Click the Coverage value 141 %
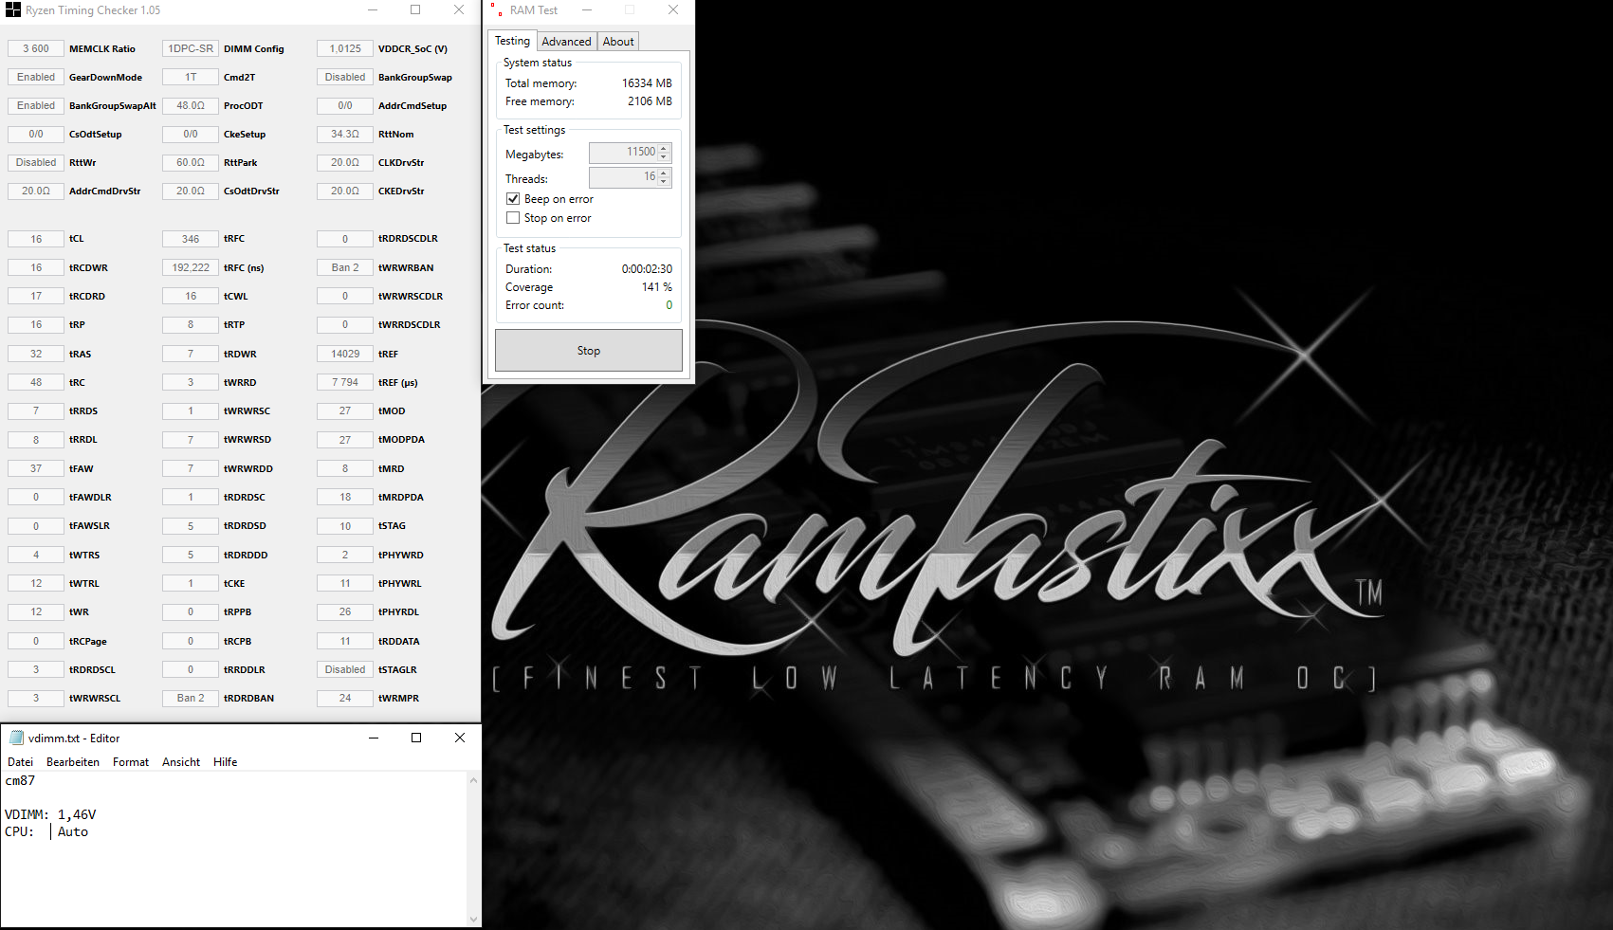1613x930 pixels. (656, 287)
